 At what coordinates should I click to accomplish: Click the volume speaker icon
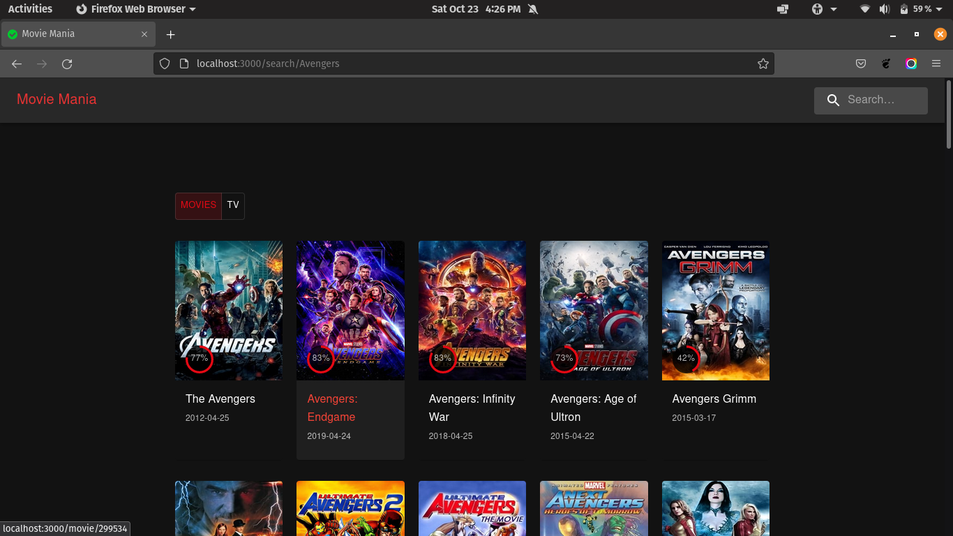885,9
